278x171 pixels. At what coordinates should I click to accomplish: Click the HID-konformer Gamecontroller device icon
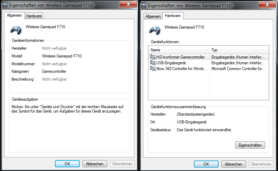[153, 57]
